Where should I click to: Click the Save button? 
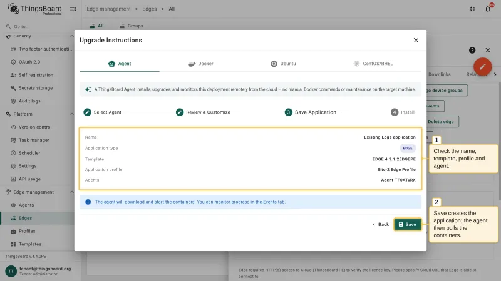[x=408, y=224]
